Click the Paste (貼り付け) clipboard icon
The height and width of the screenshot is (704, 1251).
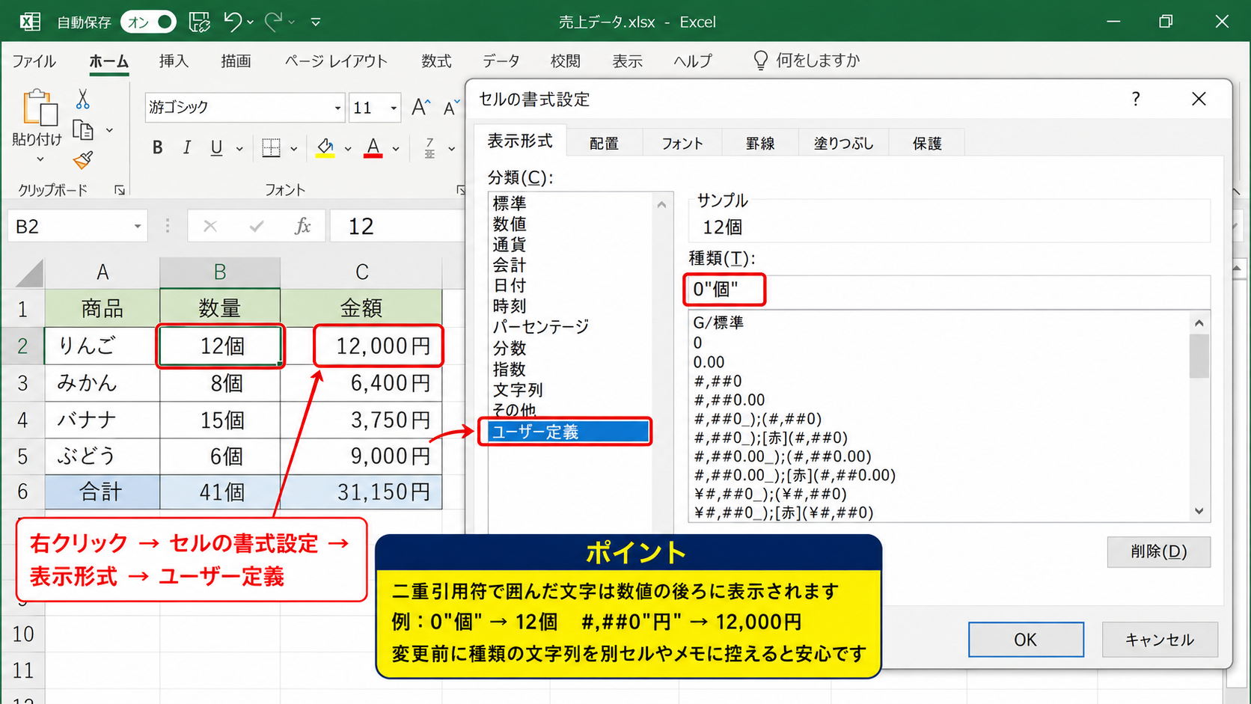point(40,108)
